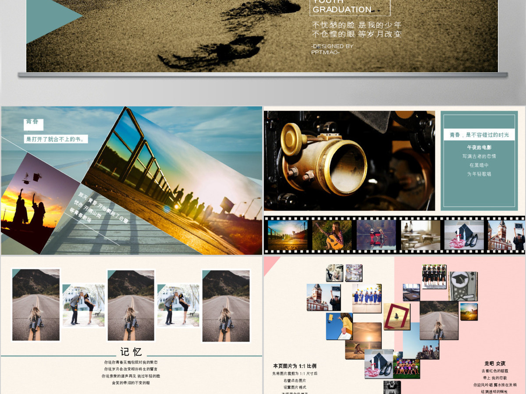Select the '结满透明的惆怅' line

pos(495,391)
